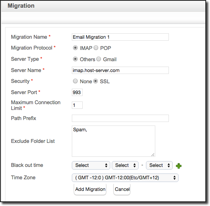
Task: Click the green plus icon for blackout time
Action: pos(179,166)
